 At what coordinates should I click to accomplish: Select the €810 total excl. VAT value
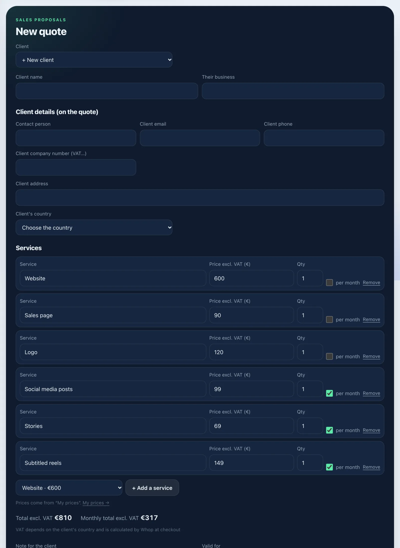pos(63,518)
